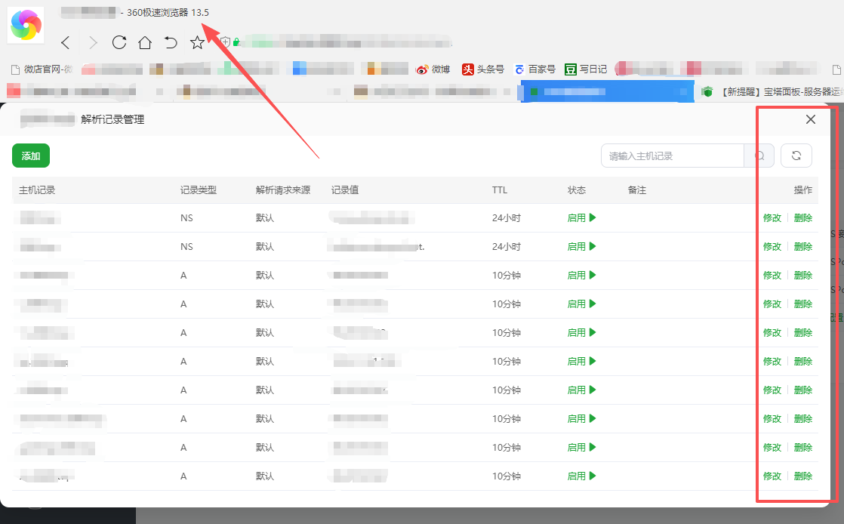Click the browser back arrow
This screenshot has height=524, width=844.
click(x=66, y=43)
